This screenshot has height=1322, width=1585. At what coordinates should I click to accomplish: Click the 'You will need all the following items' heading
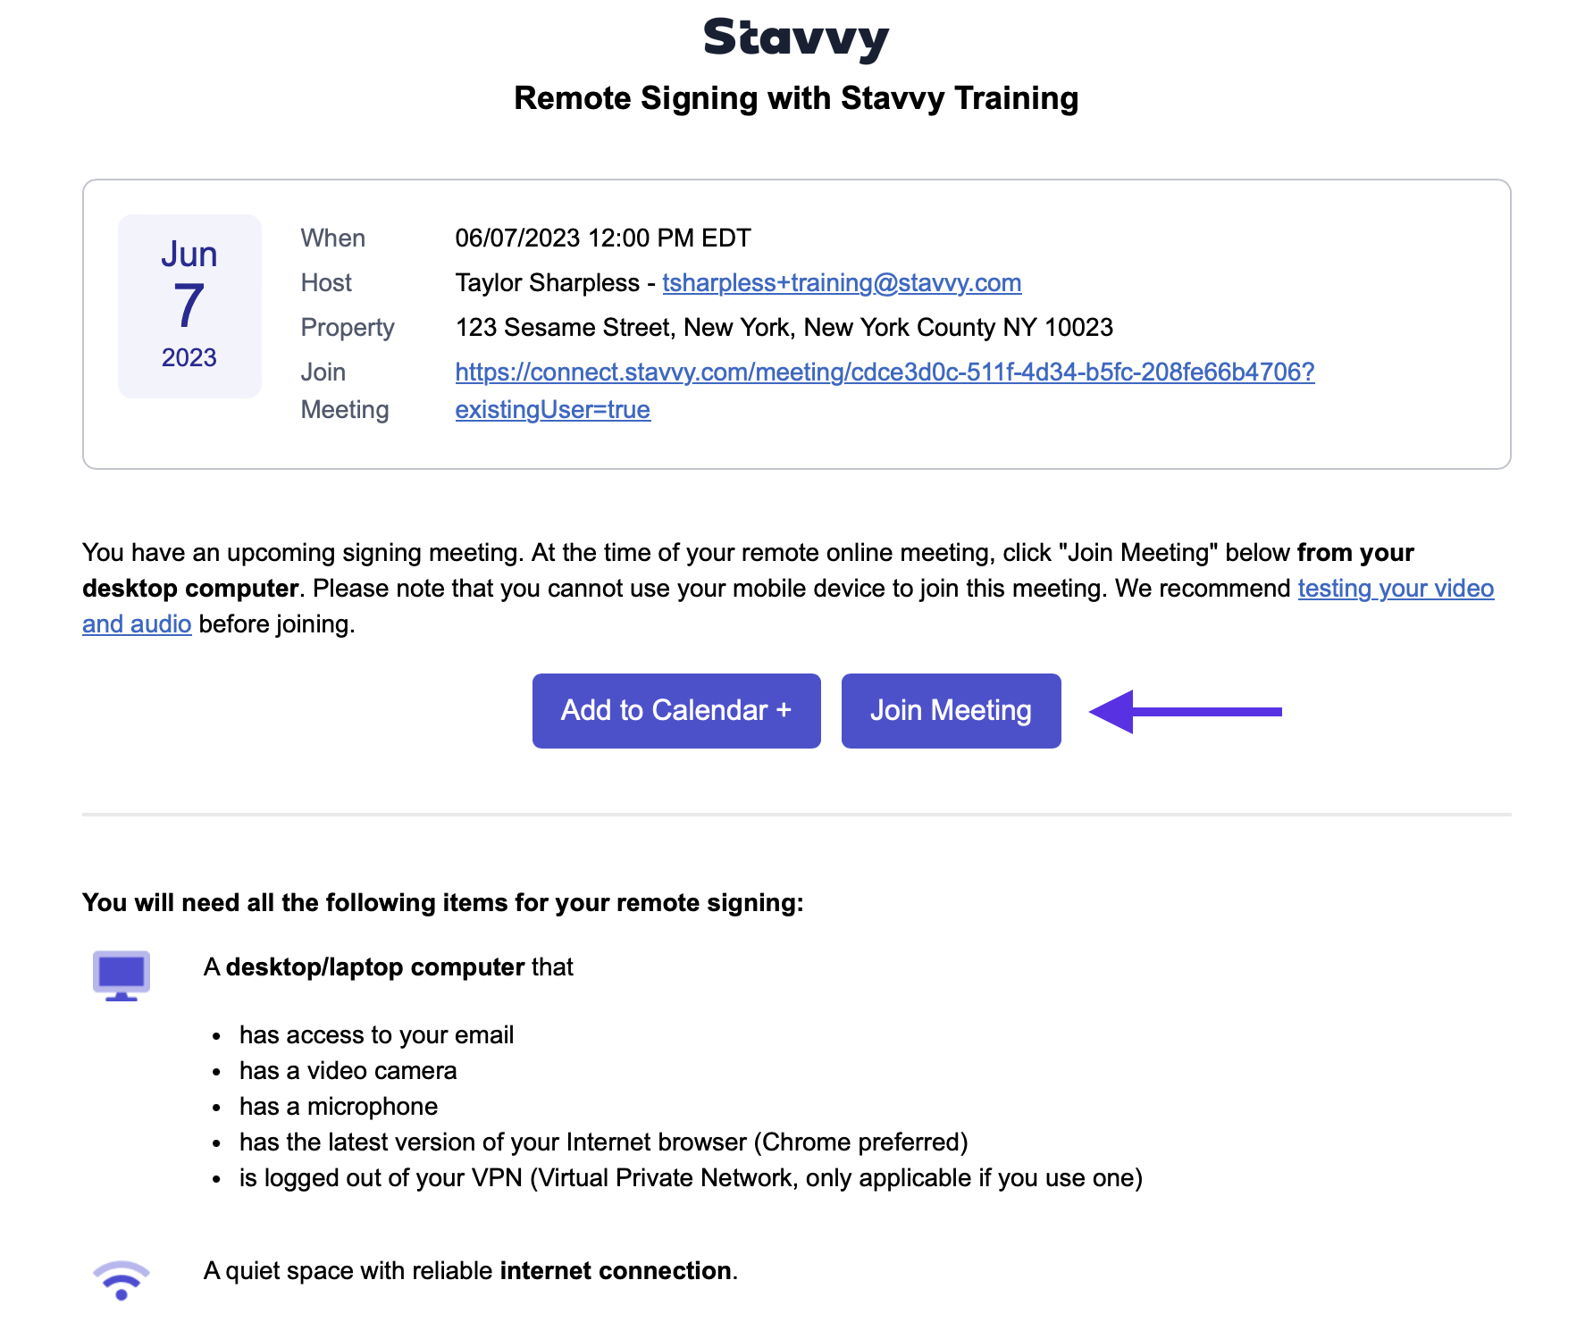coord(443,903)
